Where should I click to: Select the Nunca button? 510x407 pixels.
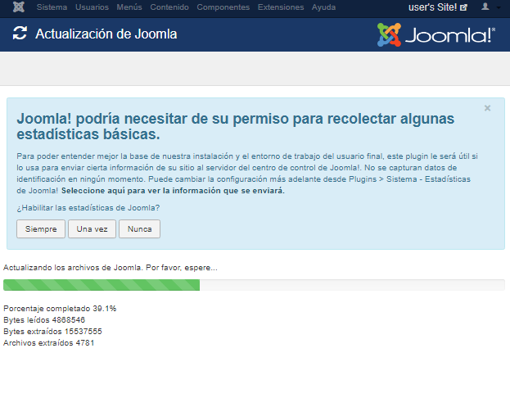coord(139,228)
